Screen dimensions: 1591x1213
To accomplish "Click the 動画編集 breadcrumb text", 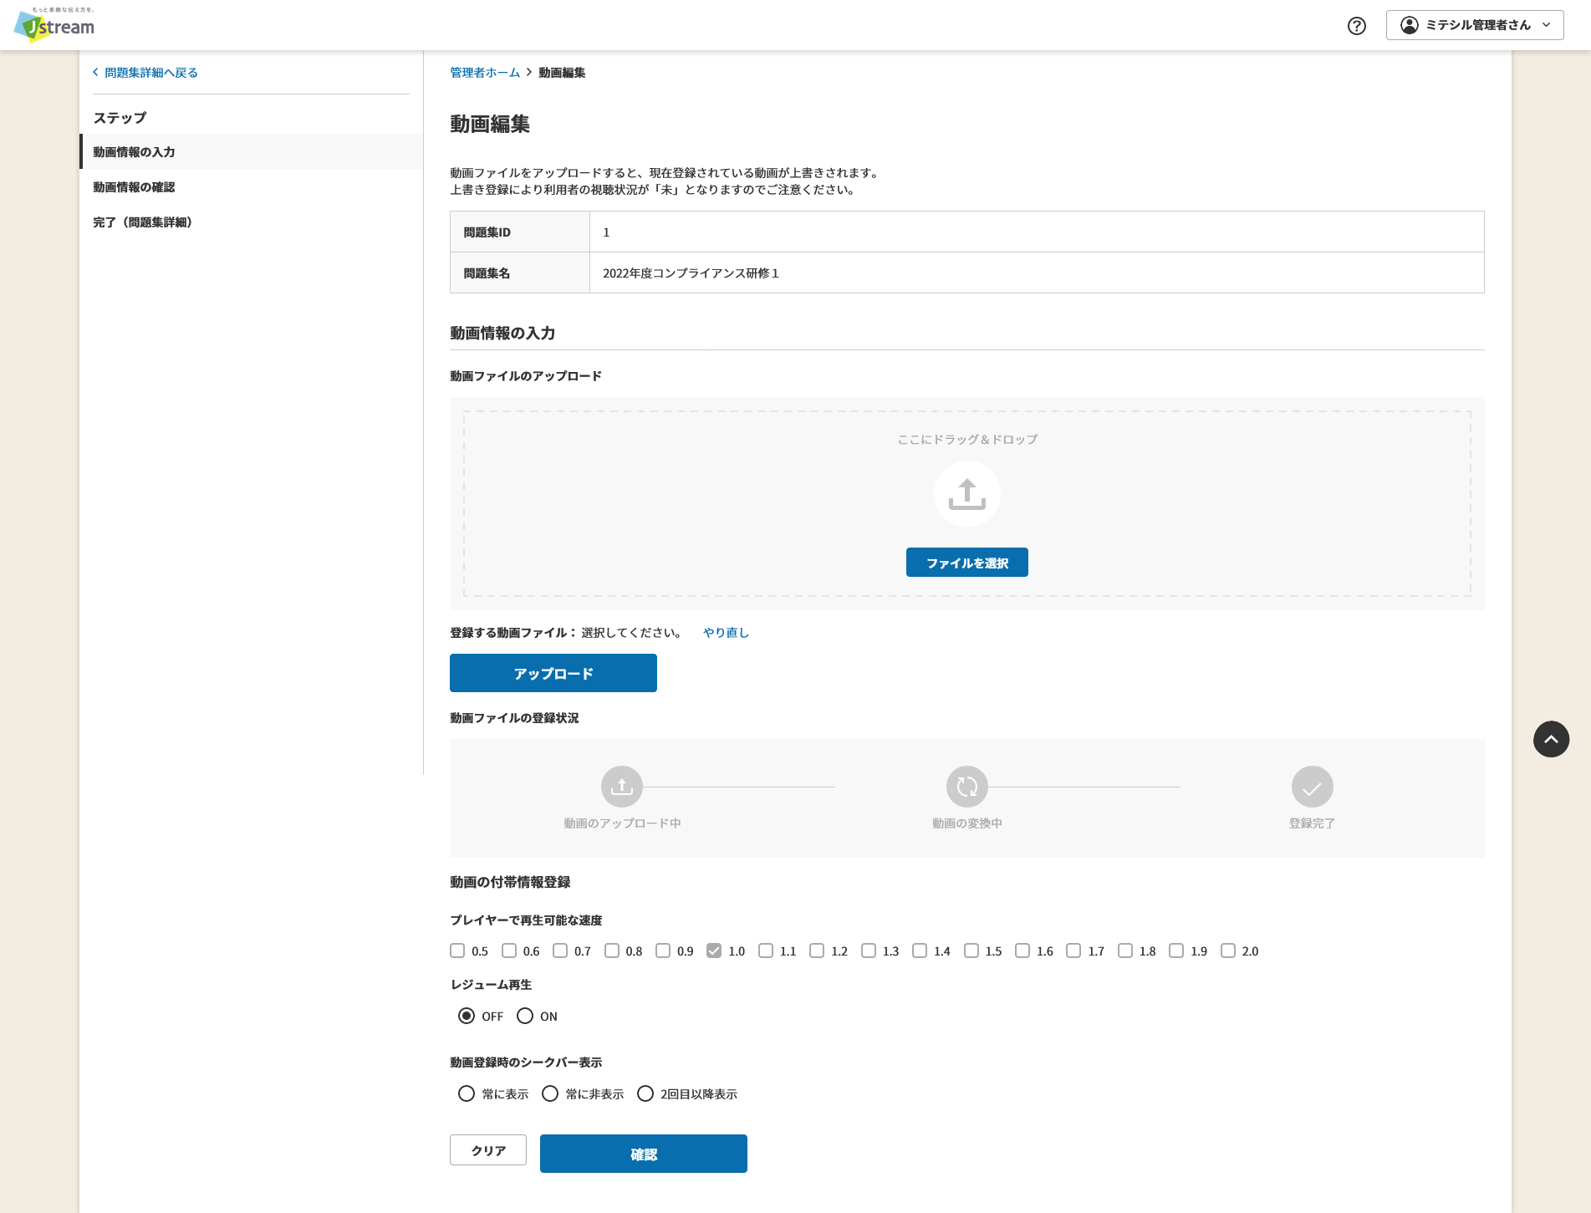I will [562, 73].
